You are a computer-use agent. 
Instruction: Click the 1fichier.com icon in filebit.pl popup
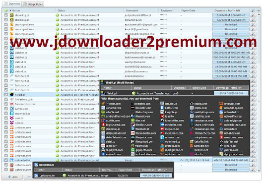point(103,104)
